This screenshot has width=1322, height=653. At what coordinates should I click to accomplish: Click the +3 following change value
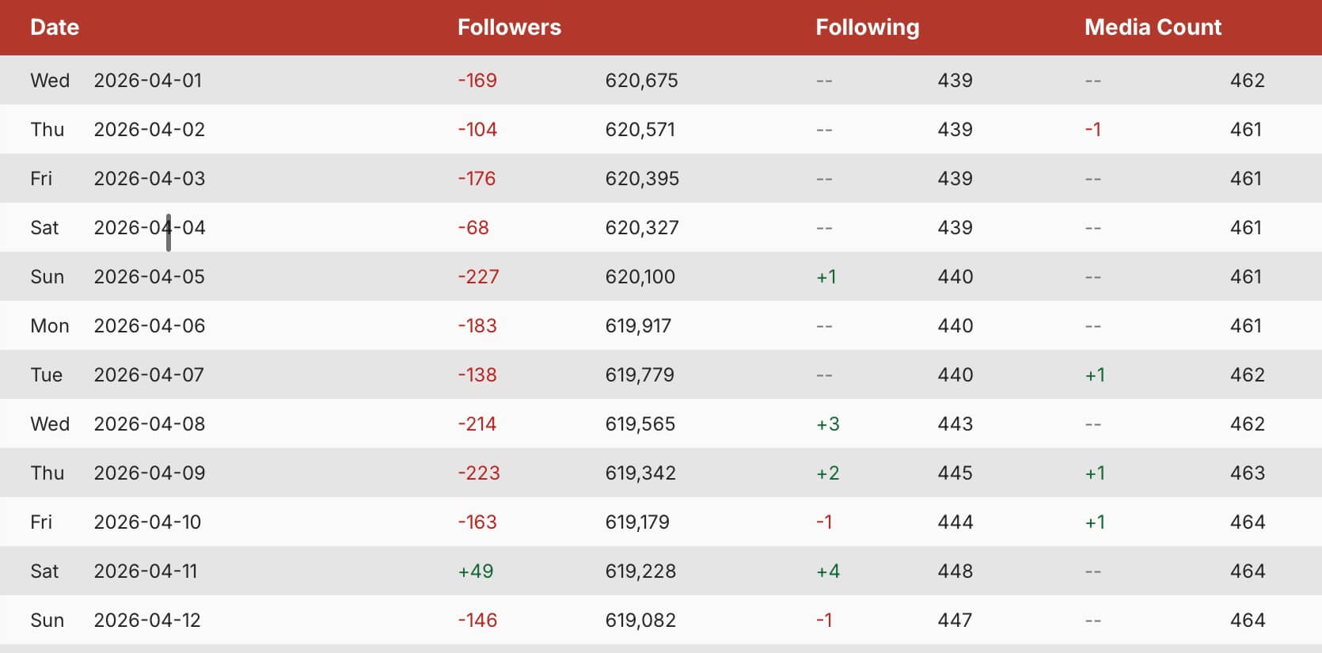pyautogui.click(x=827, y=424)
